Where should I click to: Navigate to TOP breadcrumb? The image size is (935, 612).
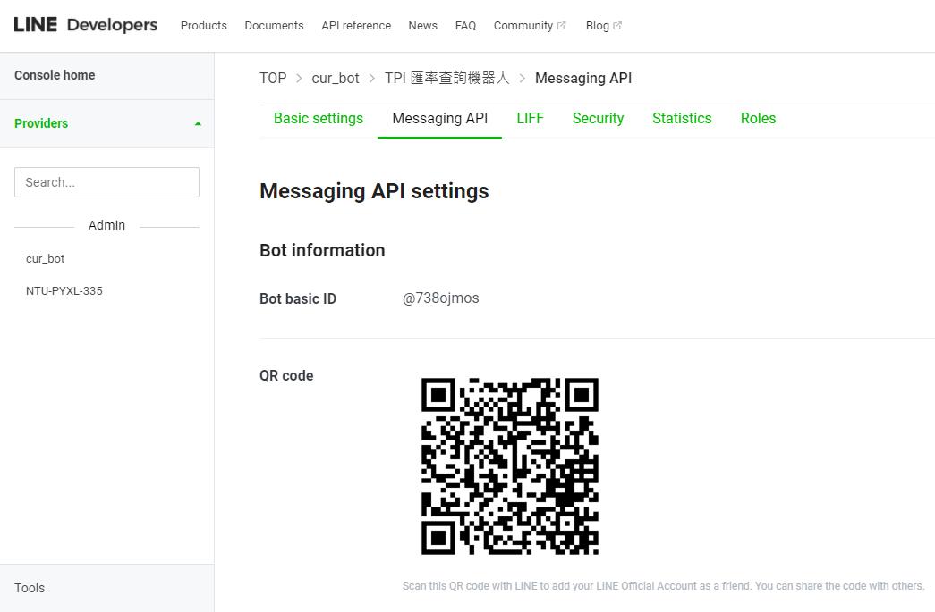pyautogui.click(x=273, y=78)
